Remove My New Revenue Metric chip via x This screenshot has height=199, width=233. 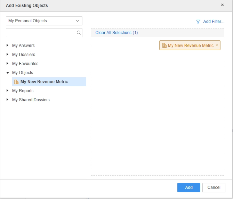coord(217,45)
